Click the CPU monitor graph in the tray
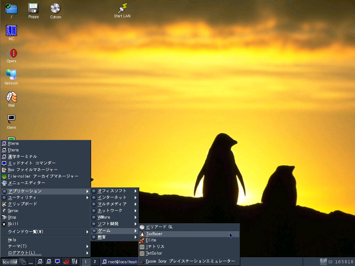The width and height of the screenshot is (355, 266). [x=323, y=262]
